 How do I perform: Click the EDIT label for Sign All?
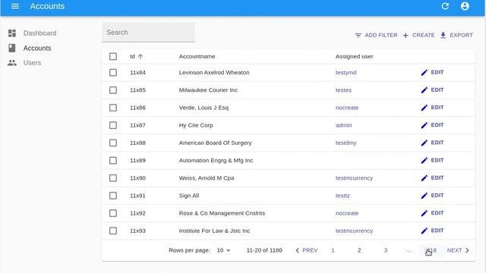click(x=437, y=196)
